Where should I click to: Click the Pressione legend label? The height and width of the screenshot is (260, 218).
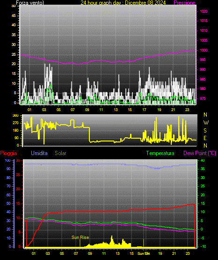click(x=184, y=3)
